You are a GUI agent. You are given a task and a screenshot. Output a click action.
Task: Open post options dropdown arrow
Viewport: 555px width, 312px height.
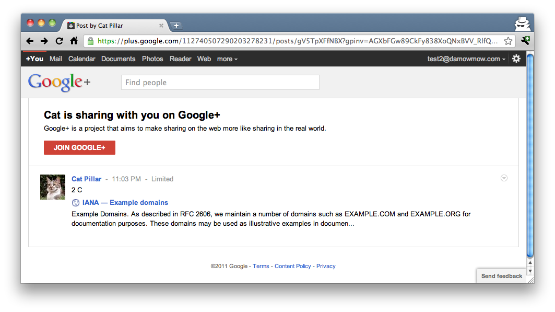click(504, 178)
